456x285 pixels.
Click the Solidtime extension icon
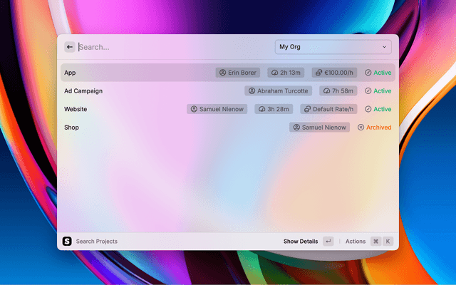pos(67,242)
